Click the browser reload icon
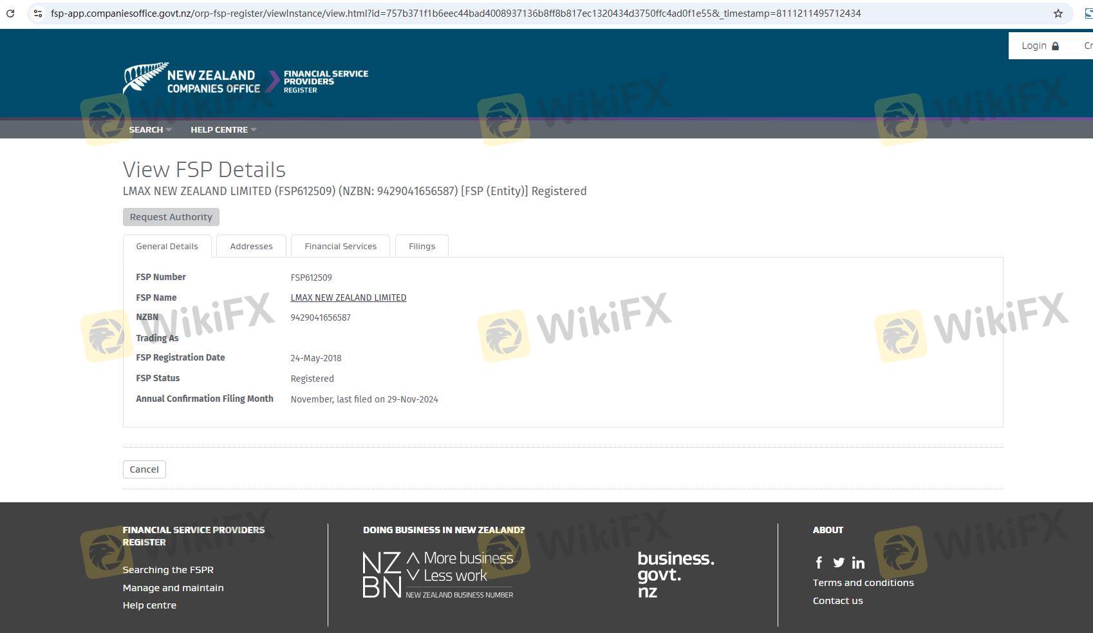 point(10,13)
